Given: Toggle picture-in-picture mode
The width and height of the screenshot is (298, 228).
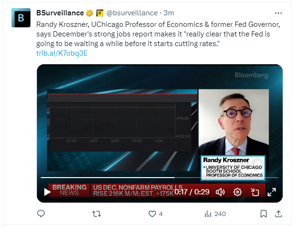Looking at the screenshot, I should 254,192.
